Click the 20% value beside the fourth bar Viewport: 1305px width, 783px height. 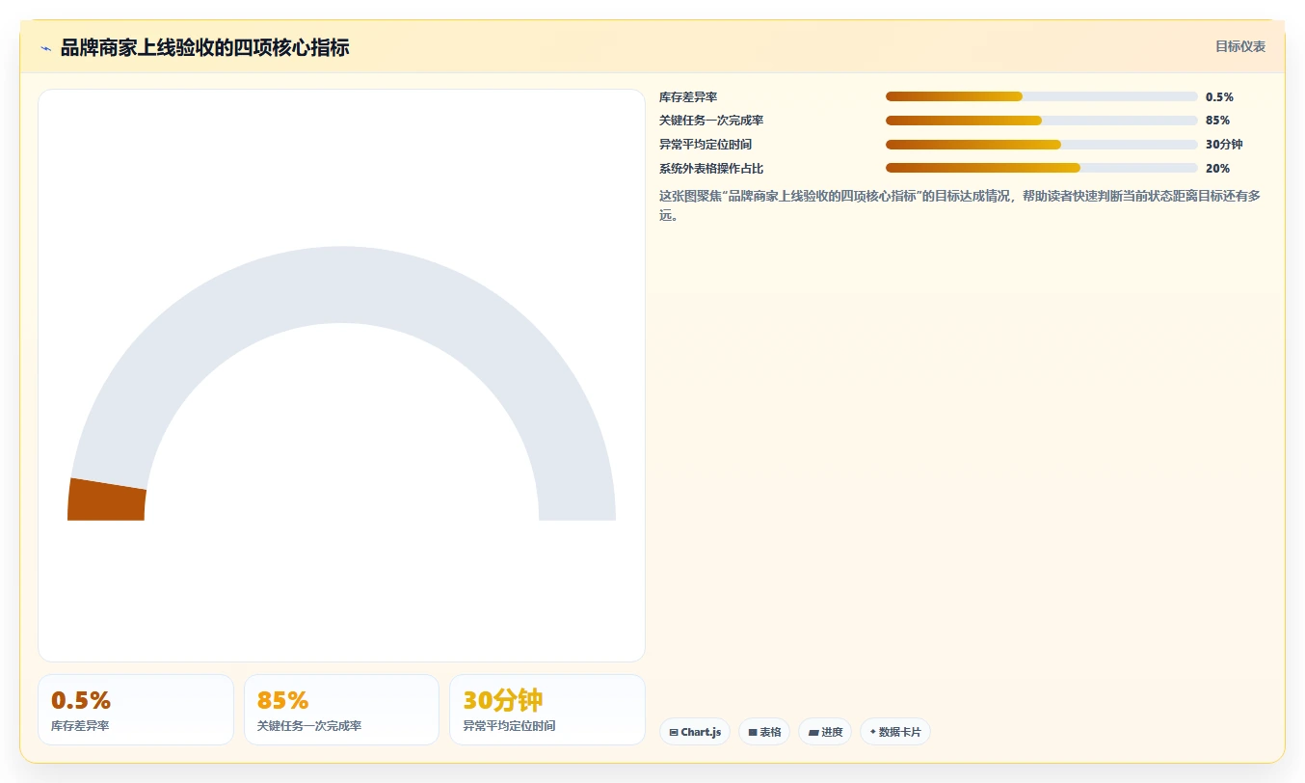tap(1217, 169)
